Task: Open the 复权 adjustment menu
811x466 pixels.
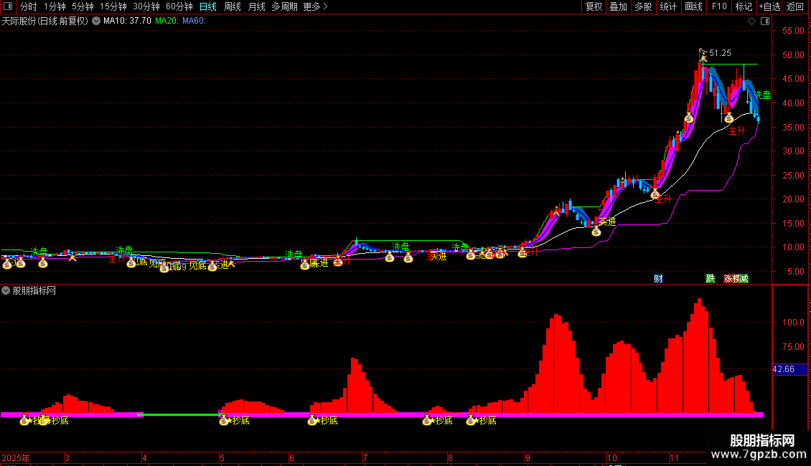Action: (594, 6)
